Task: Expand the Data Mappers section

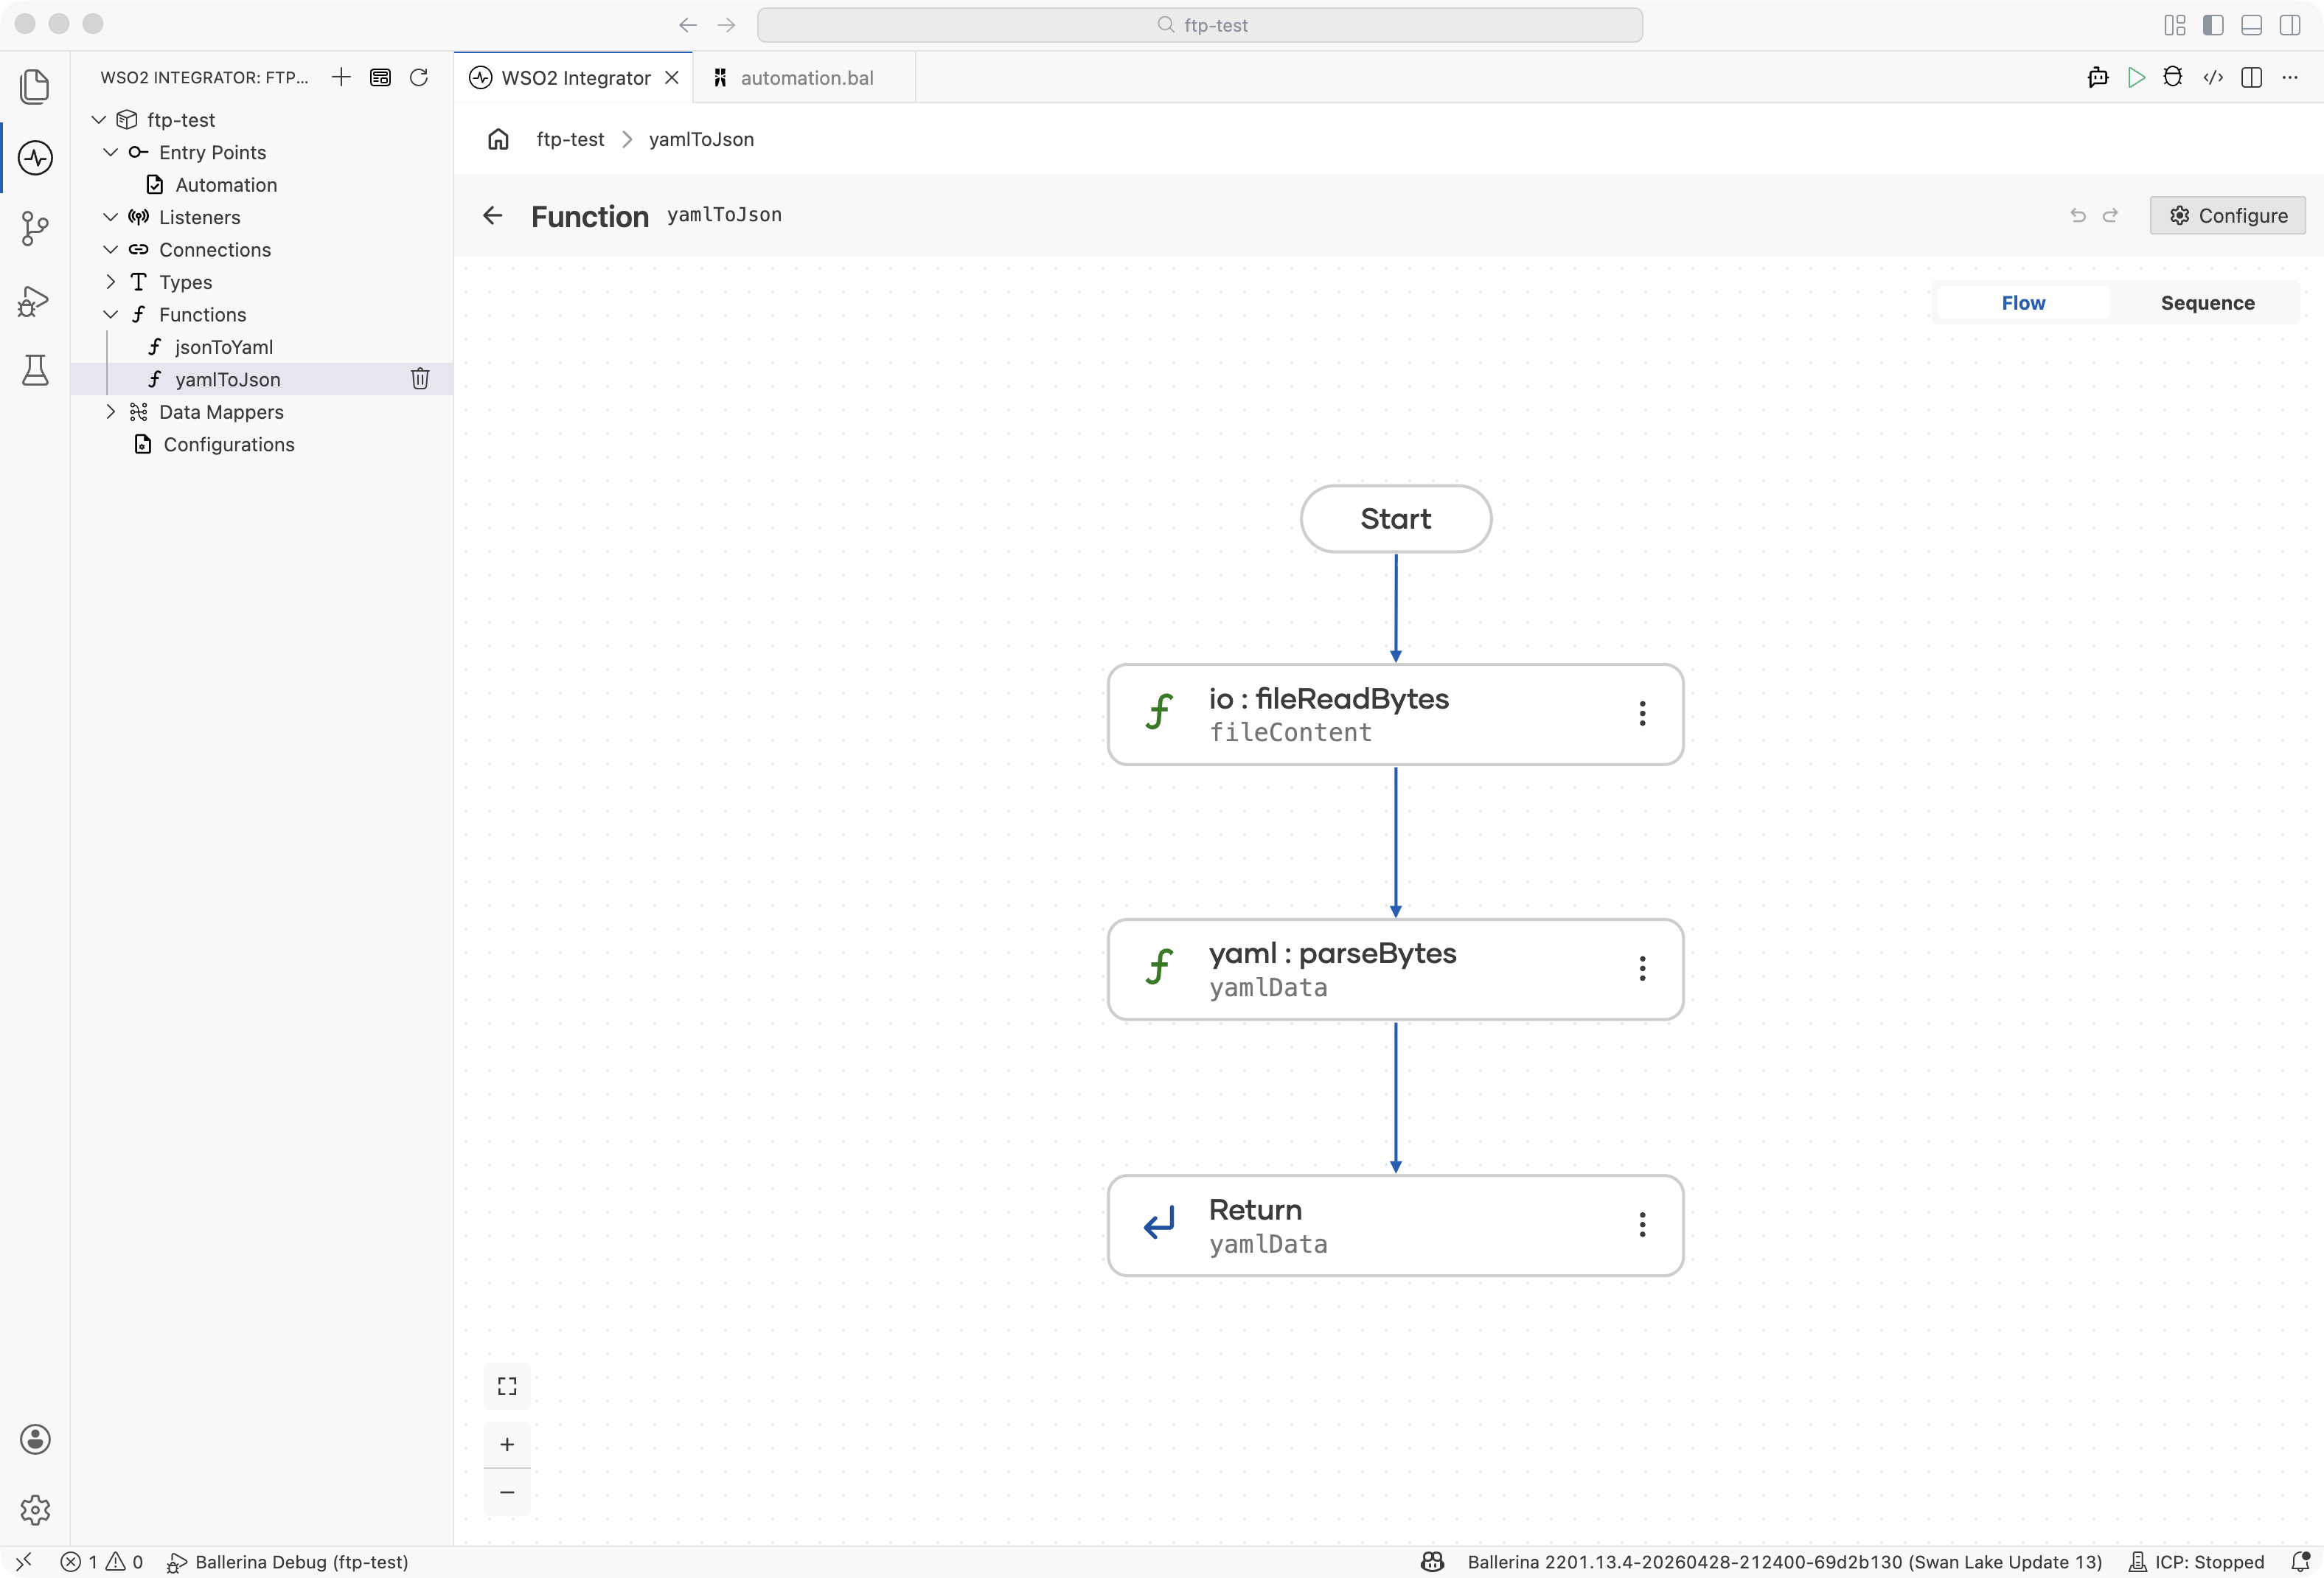Action: (111, 412)
